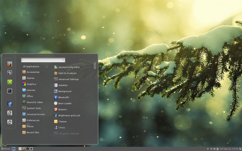This screenshot has width=242, height=151.
Task: Click the lock screen monitor icon in favorites
Action: (x=10, y=104)
